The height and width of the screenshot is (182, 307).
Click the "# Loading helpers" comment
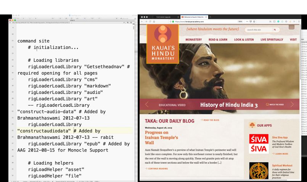tap(51, 163)
